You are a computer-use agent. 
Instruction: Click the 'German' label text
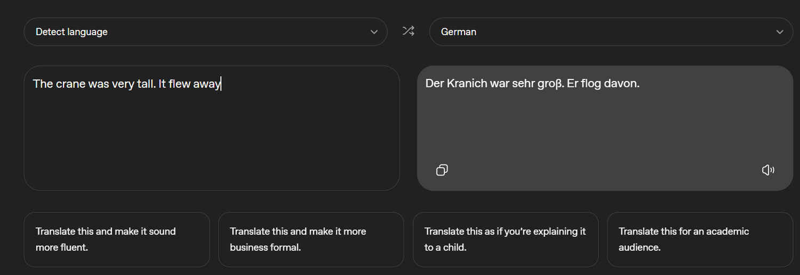[459, 32]
